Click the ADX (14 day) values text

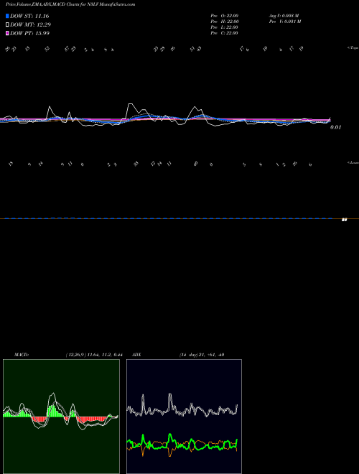pyautogui.click(x=202, y=355)
